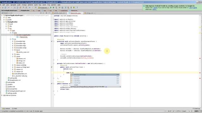Select settings.gradle in the project tree
This screenshot has height=113, width=202.
12,93
